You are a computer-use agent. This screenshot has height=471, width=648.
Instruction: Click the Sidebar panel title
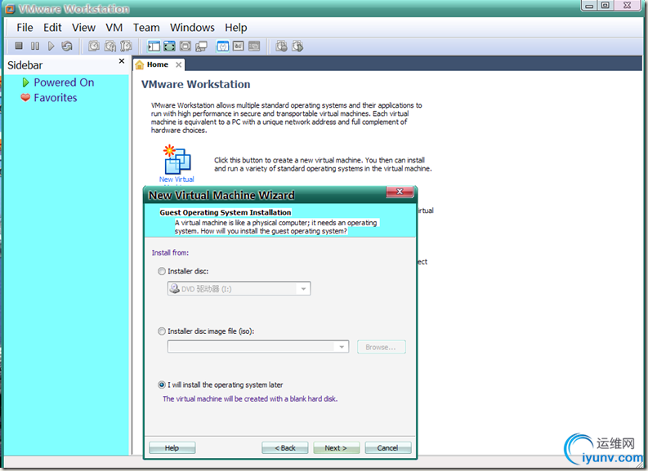click(x=25, y=65)
